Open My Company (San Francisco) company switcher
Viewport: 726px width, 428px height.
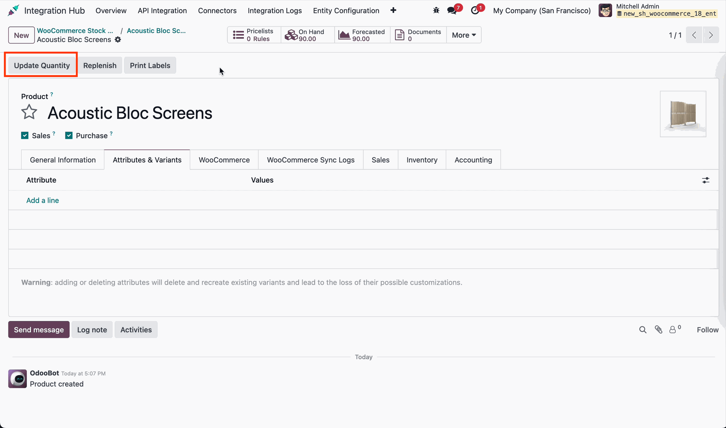click(x=541, y=11)
